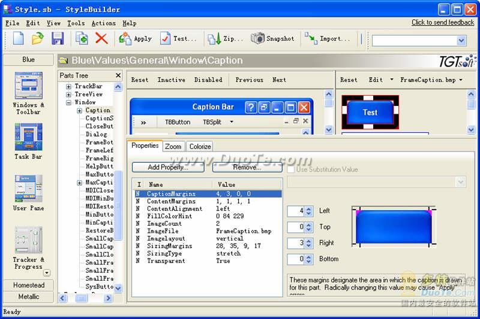
Task: Click the Import... toolbar button
Action: coord(327,39)
